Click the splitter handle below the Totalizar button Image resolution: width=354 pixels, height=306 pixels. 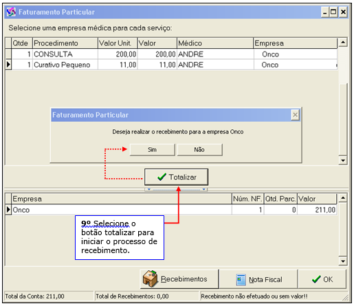(x=176, y=189)
